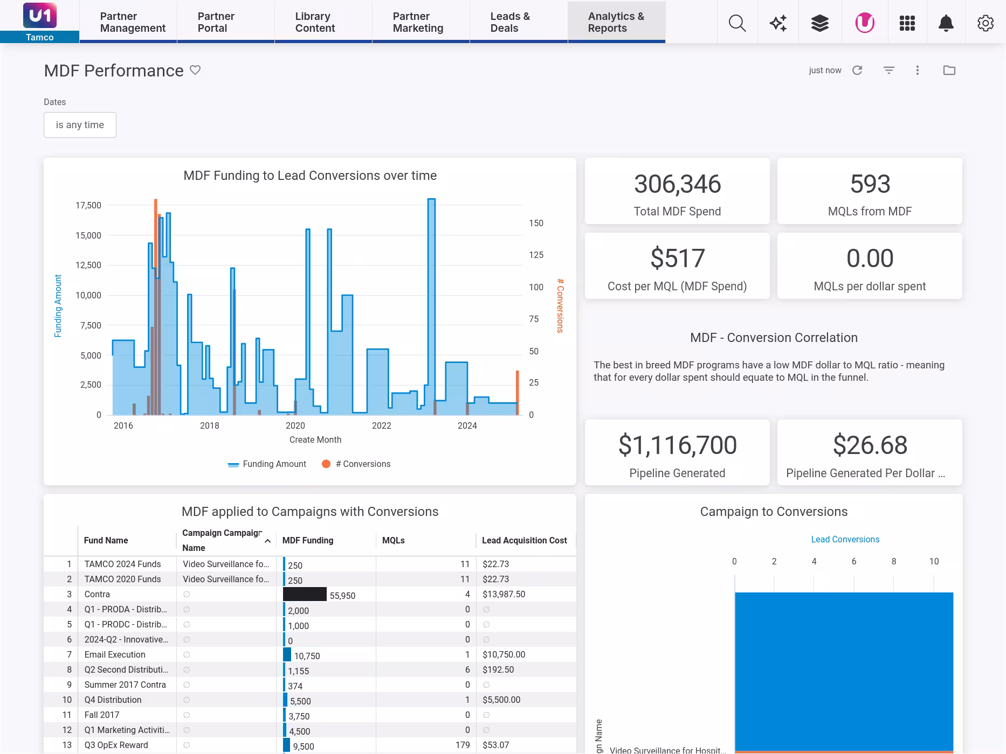Image resolution: width=1006 pixels, height=754 pixels.
Task: Select TAMCO 2020 Funds row cell
Action: point(127,579)
